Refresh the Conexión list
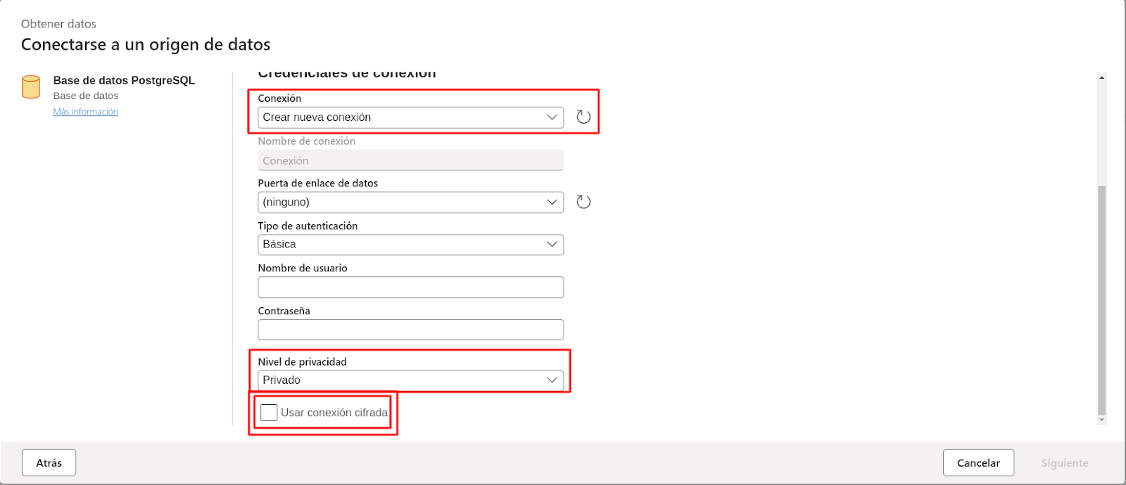This screenshot has width=1126, height=485. (583, 117)
